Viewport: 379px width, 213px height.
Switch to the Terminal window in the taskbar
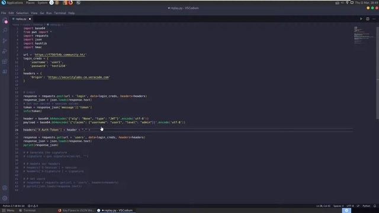[x=27, y=211]
